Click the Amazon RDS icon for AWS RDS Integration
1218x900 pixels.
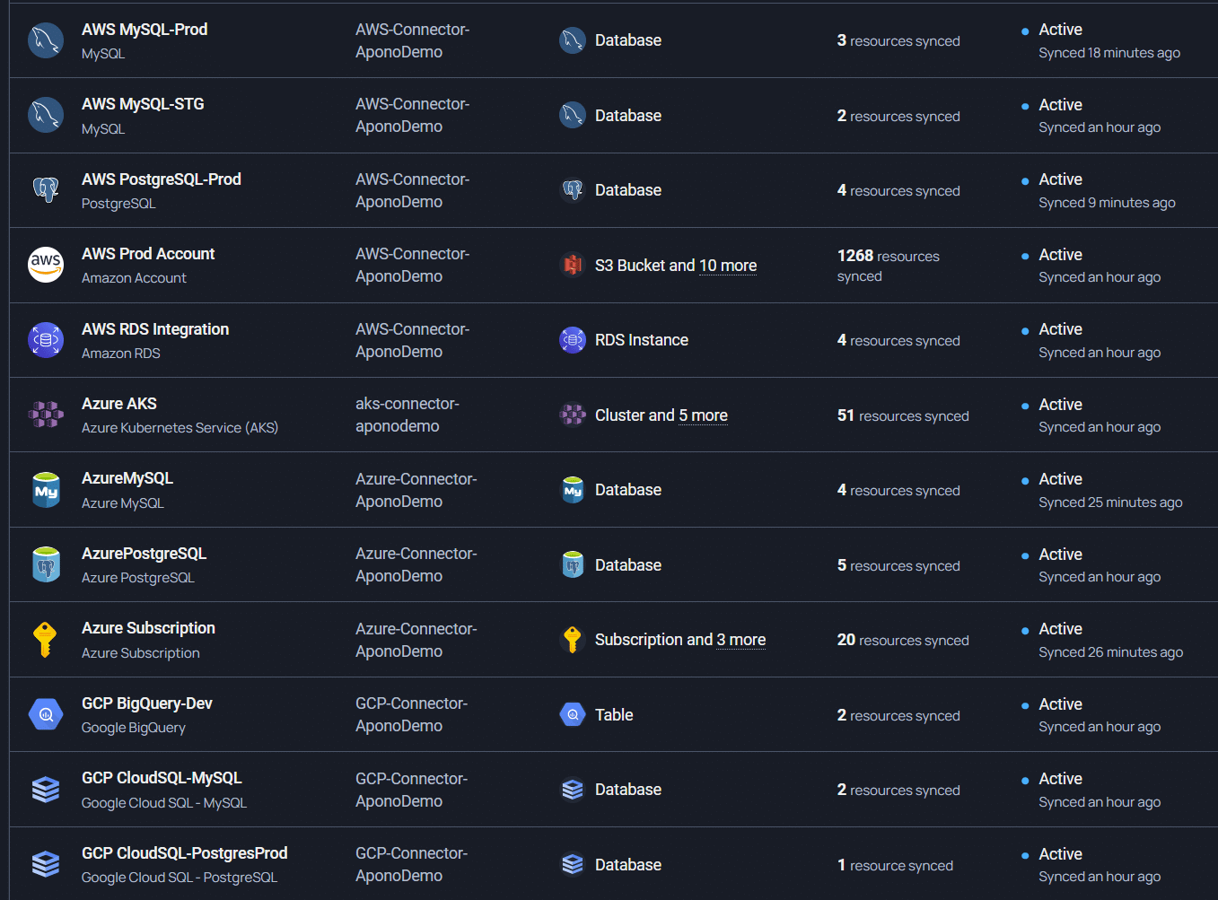46,340
